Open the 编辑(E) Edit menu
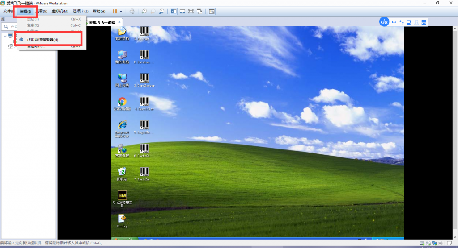Image resolution: width=458 pixels, height=248 pixels. coord(25,11)
